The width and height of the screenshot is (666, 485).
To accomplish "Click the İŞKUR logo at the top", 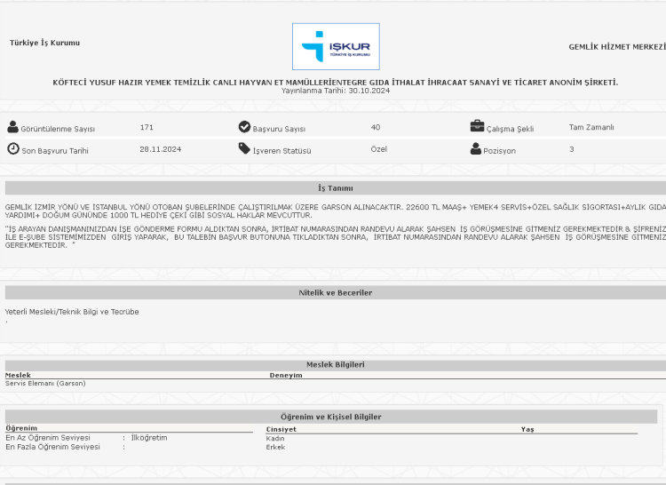I will tap(335, 46).
